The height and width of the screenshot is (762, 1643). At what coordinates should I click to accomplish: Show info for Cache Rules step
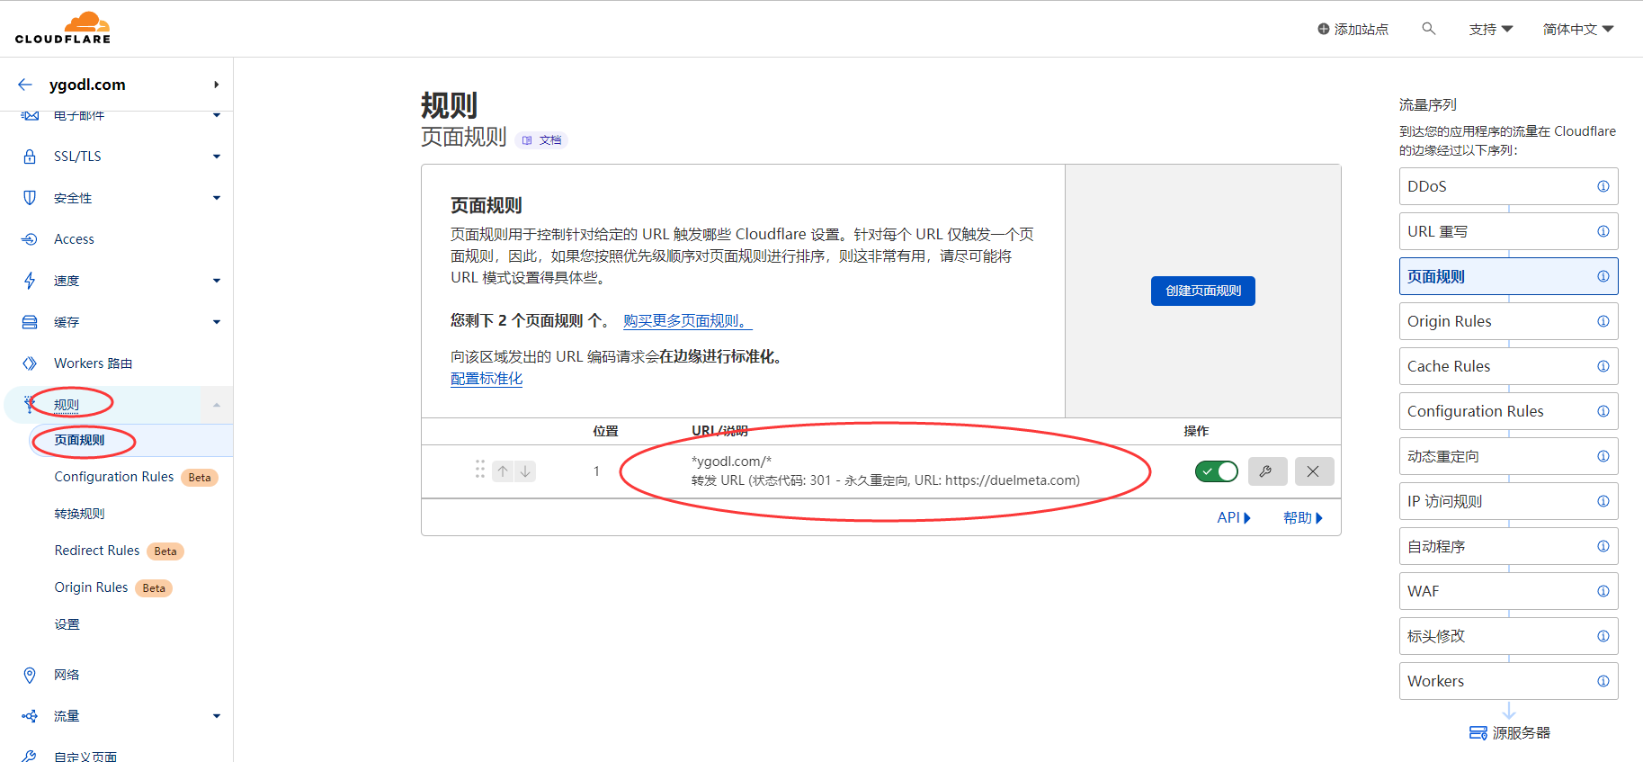[x=1603, y=366]
